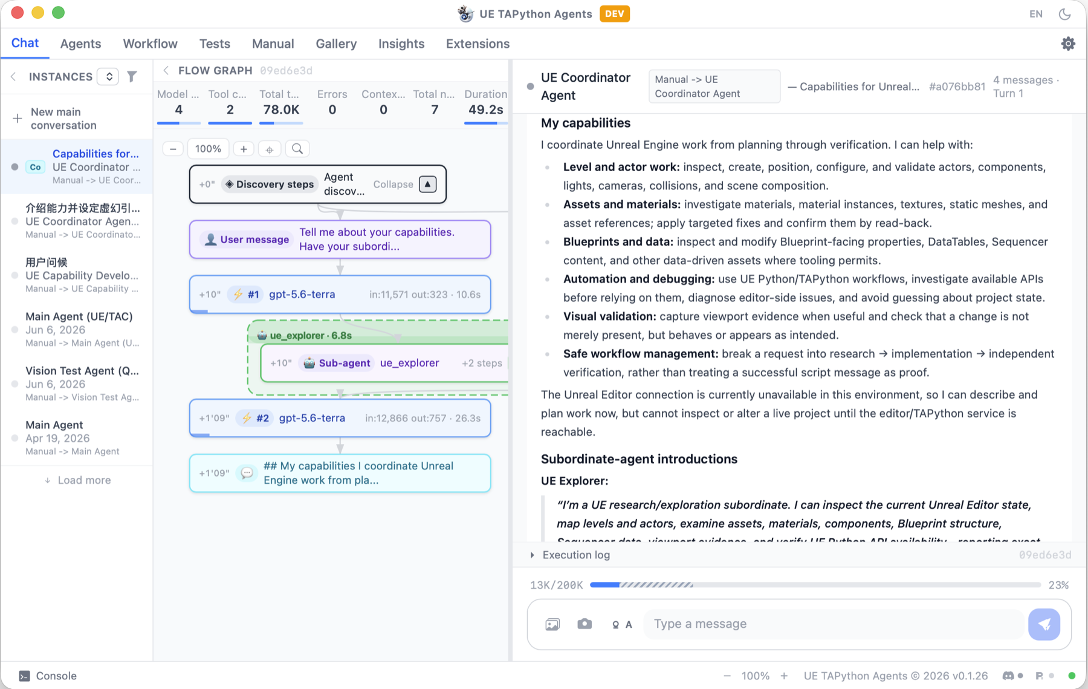Select the Main Agent (UE/TAC) conversation
The width and height of the screenshot is (1088, 689).
76,329
